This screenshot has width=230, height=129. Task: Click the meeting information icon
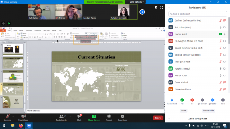(x=3, y=23)
